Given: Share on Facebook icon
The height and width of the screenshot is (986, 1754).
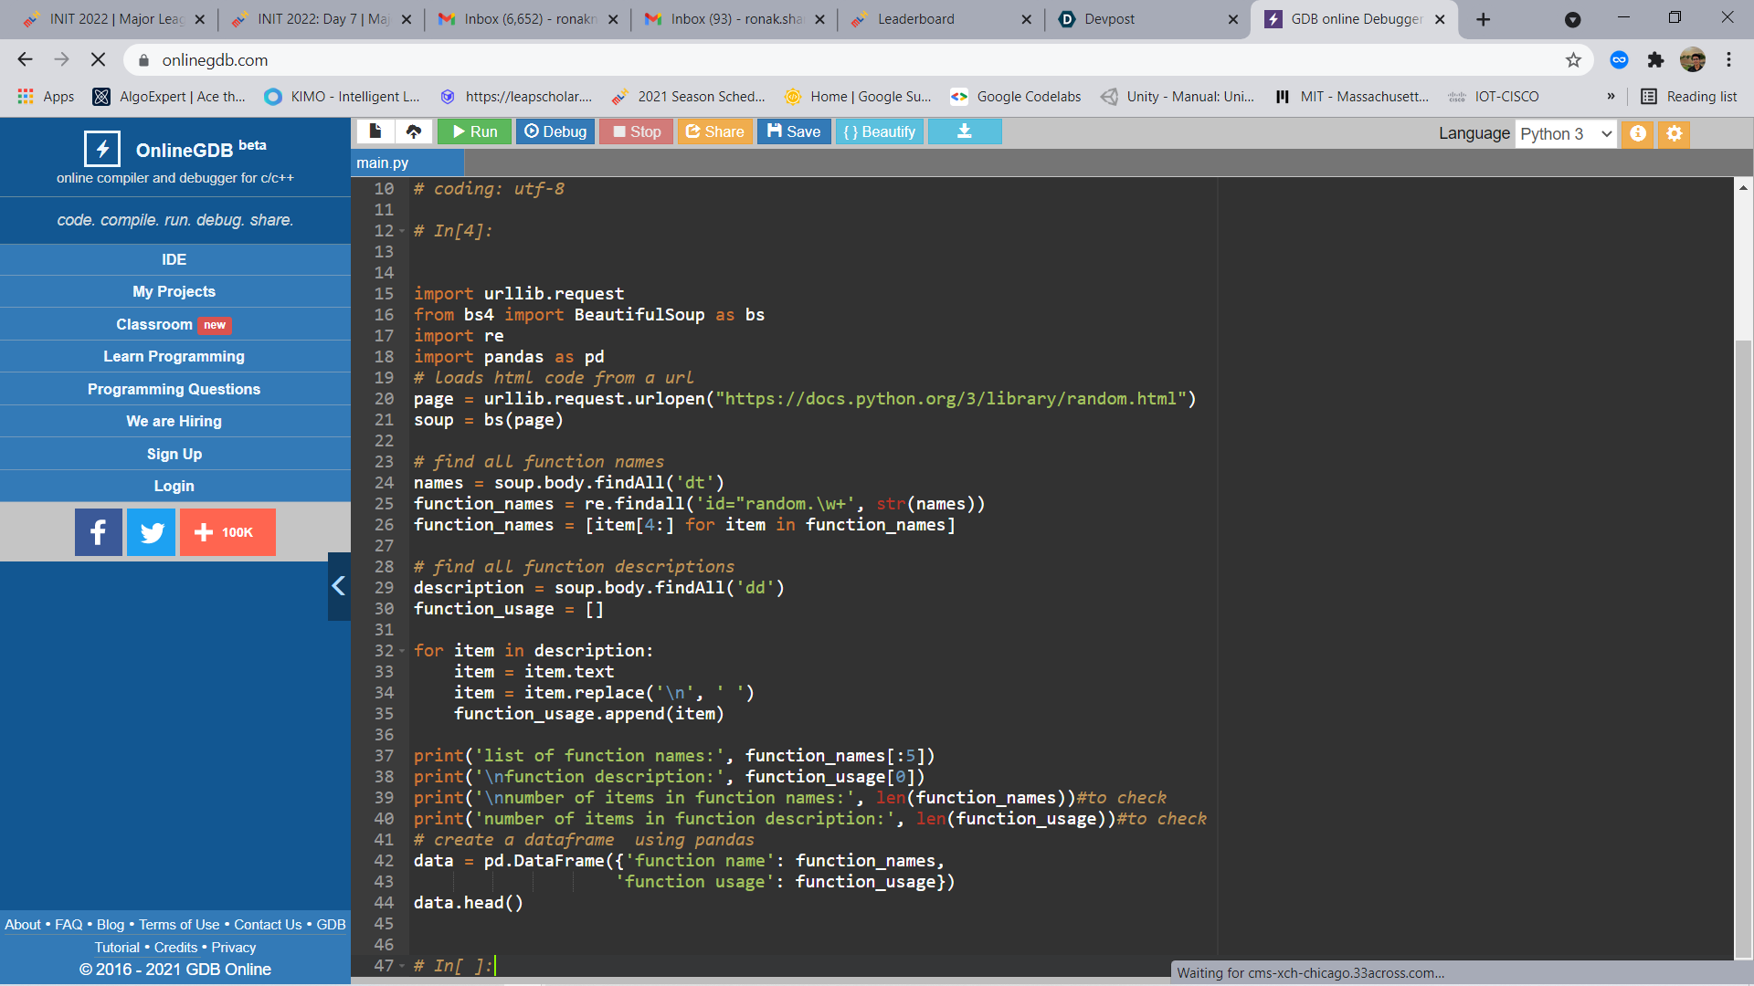Looking at the screenshot, I should point(99,532).
